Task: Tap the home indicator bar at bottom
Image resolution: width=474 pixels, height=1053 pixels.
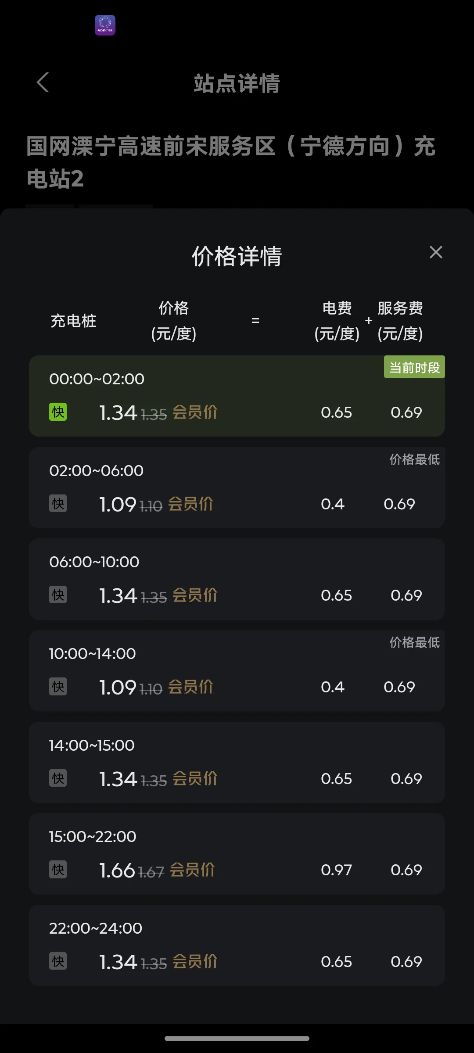Action: [x=237, y=1039]
